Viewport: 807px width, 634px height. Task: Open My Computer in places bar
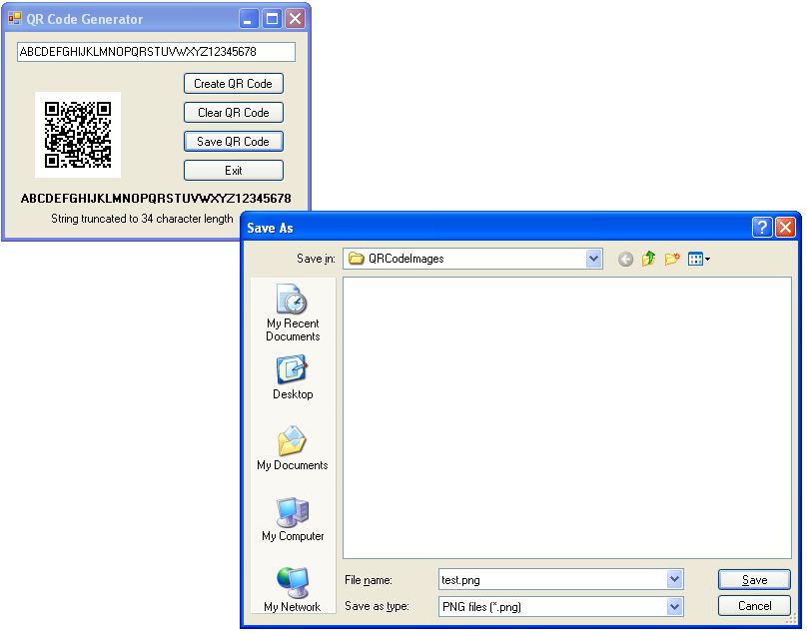[293, 519]
